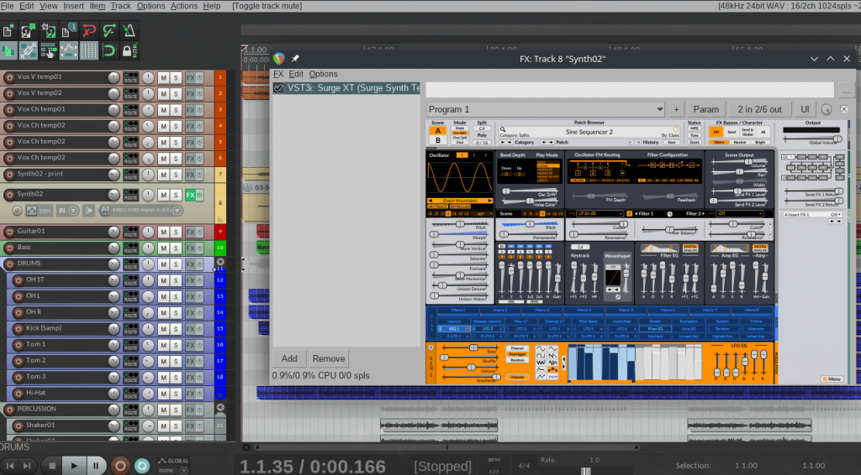Pause with the transport pause button

tap(96, 466)
